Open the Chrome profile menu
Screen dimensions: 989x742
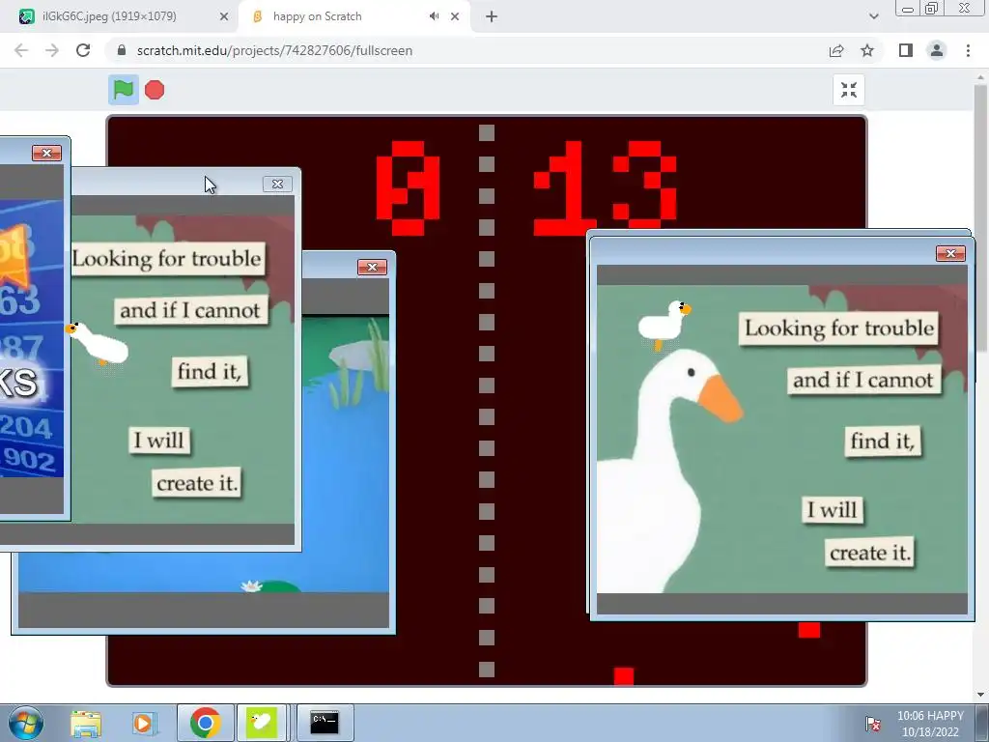coord(937,50)
